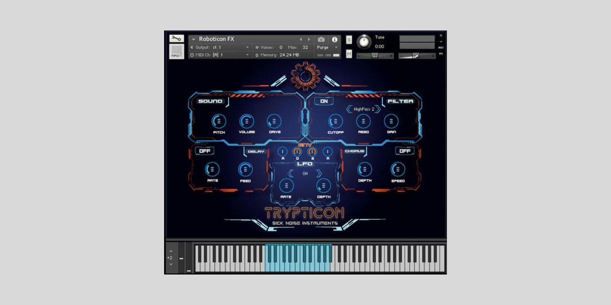Click the LFO Rate knob
The image size is (611, 305).
click(x=286, y=186)
